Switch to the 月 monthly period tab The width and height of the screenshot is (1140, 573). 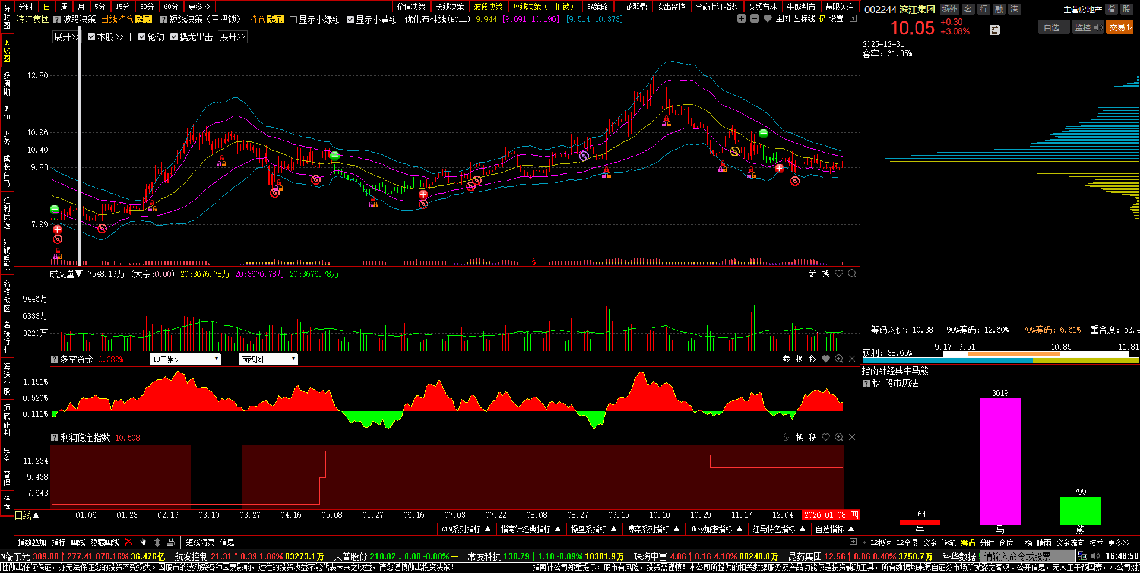click(81, 7)
